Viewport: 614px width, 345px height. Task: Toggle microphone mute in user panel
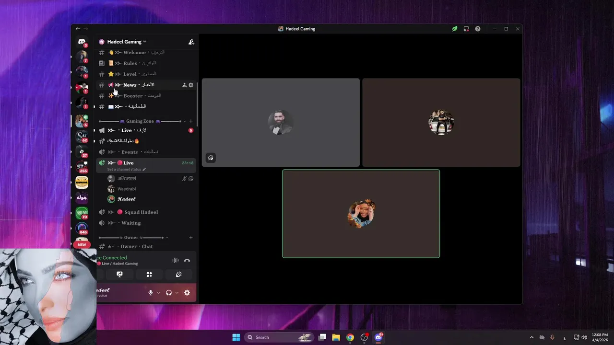pos(151,292)
